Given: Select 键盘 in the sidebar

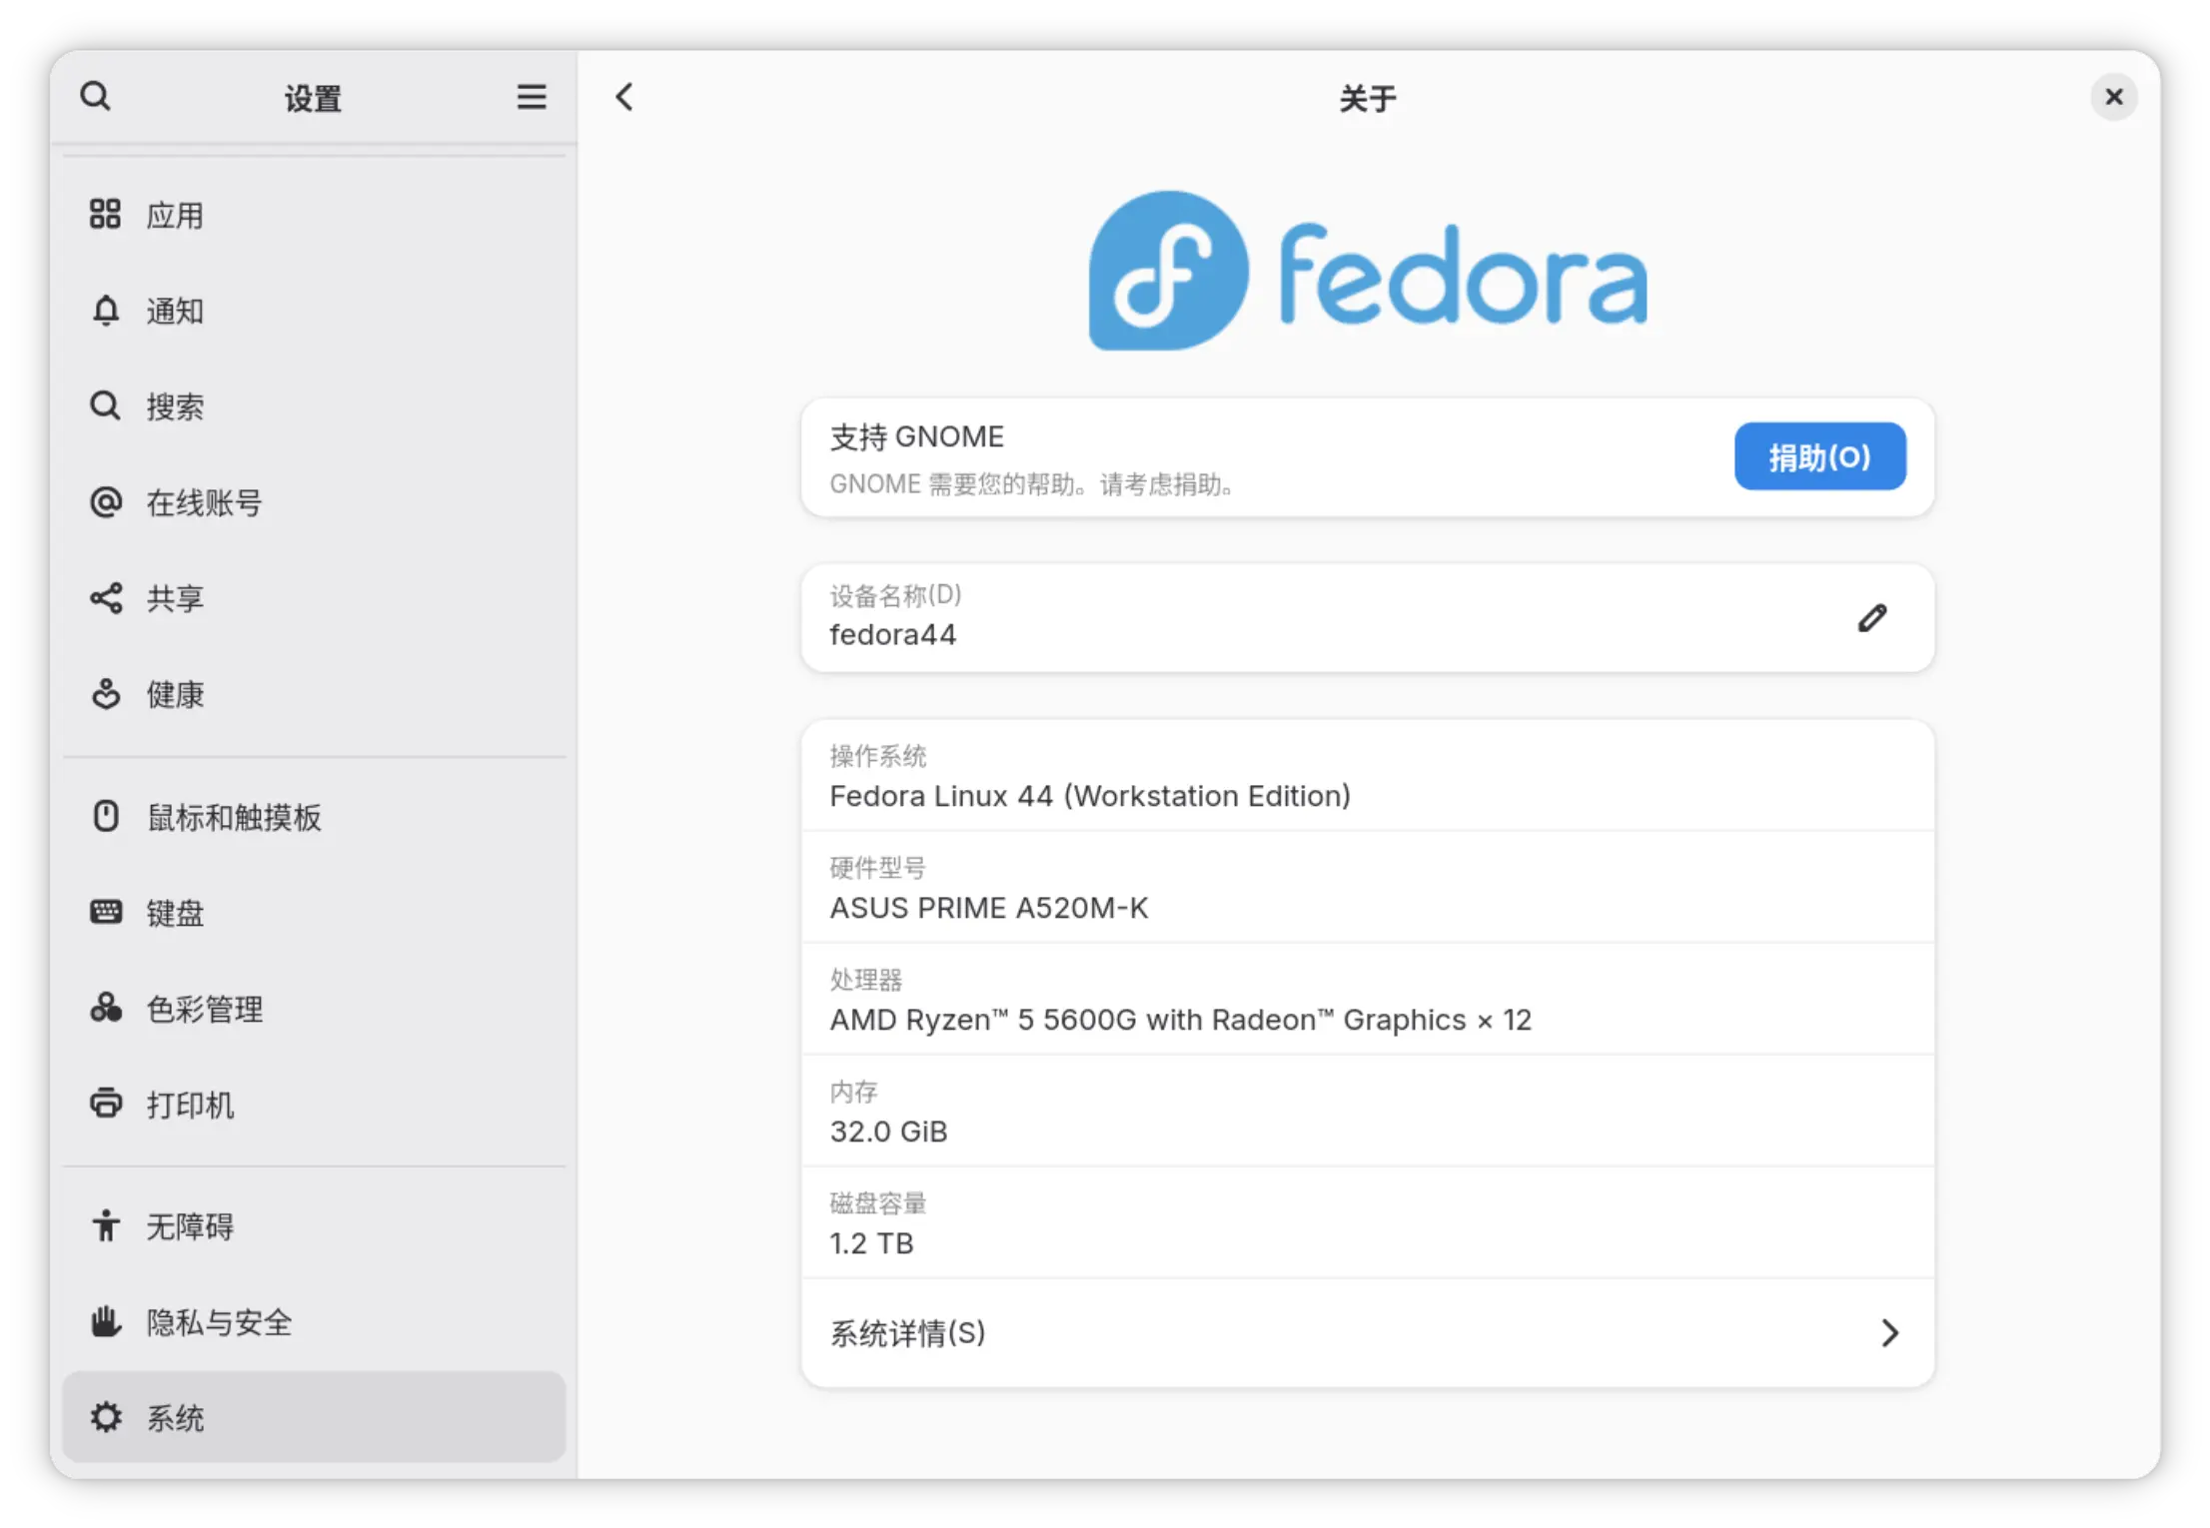Looking at the screenshot, I should pos(314,912).
